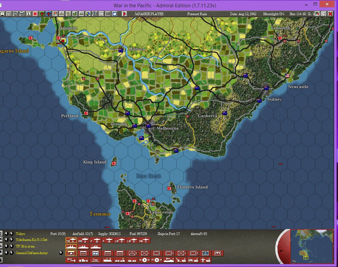The height and width of the screenshot is (267, 338).
Task: Go to previous task force before TF 56
Action: tap(7, 246)
